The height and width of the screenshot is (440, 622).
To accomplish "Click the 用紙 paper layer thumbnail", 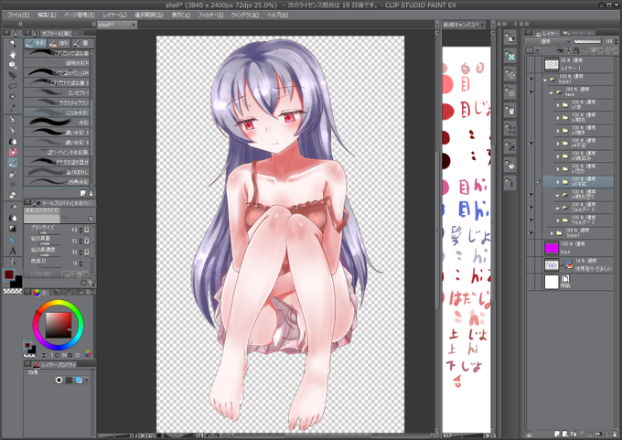I will [552, 282].
